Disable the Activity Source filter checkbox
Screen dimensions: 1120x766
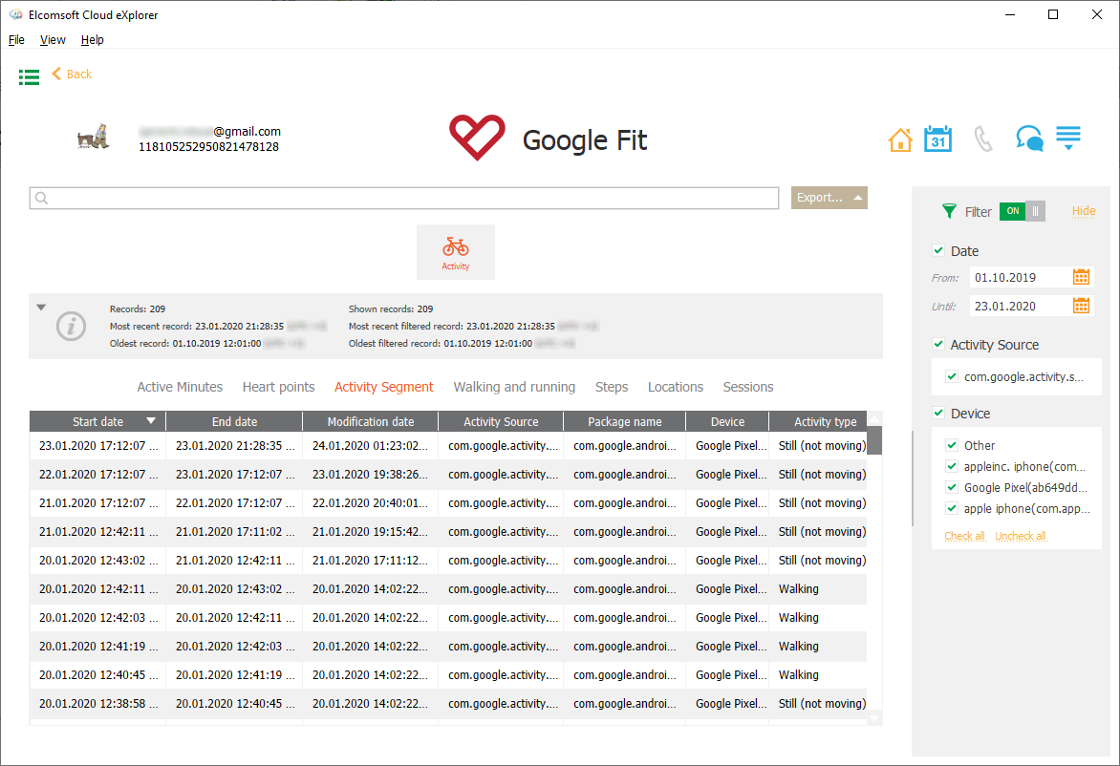(937, 344)
